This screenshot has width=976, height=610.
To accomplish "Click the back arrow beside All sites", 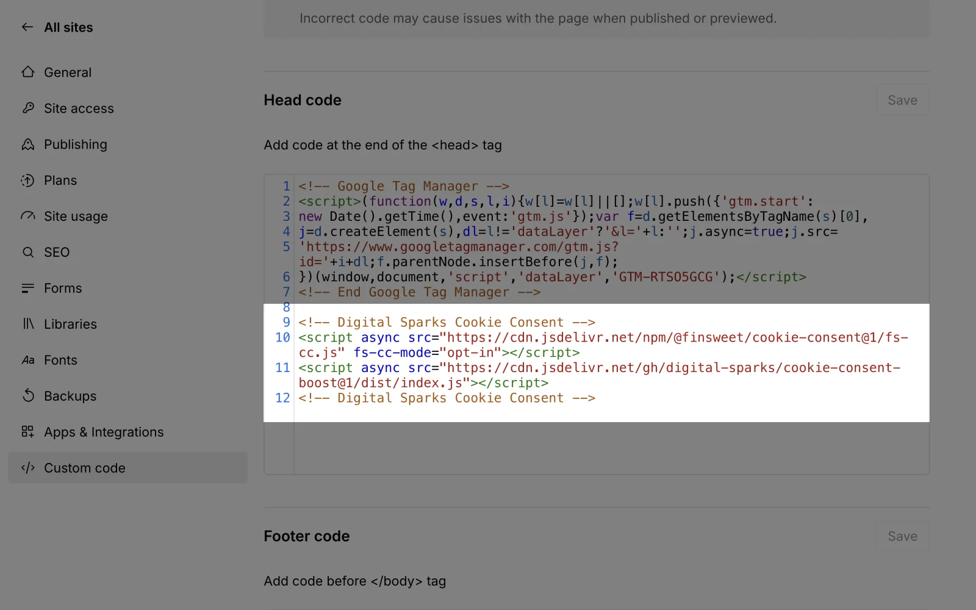I will (x=27, y=27).
